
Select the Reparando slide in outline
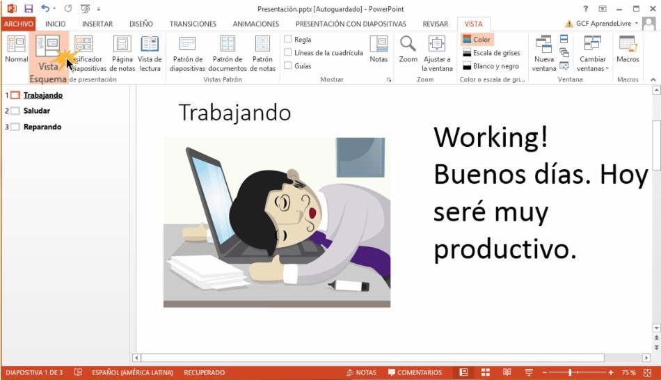42,127
